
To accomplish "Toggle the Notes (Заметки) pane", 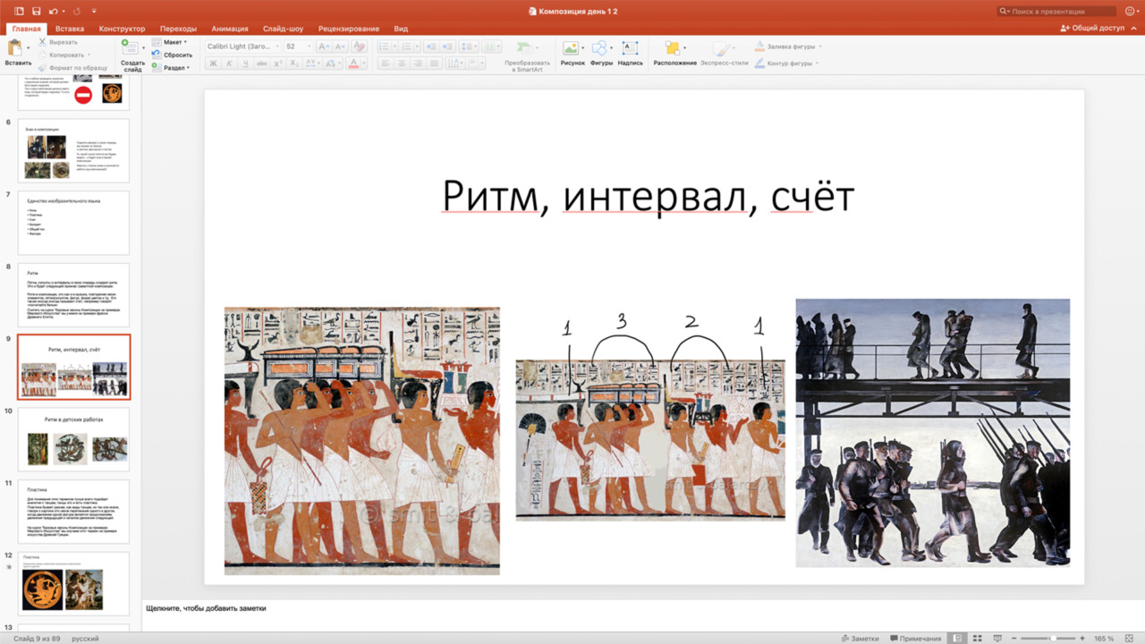I will point(861,639).
